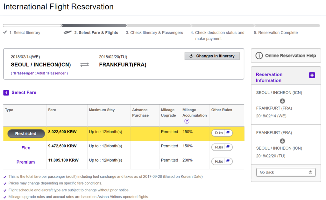326x200 pixels.
Task: Click the down arrow icon under SEOUL / INCHEON
Action: [x=282, y=101]
